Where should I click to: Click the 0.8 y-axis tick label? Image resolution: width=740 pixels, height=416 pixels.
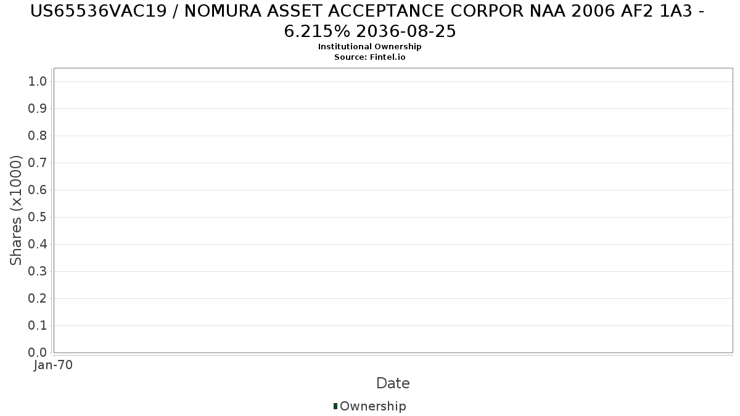[38, 136]
